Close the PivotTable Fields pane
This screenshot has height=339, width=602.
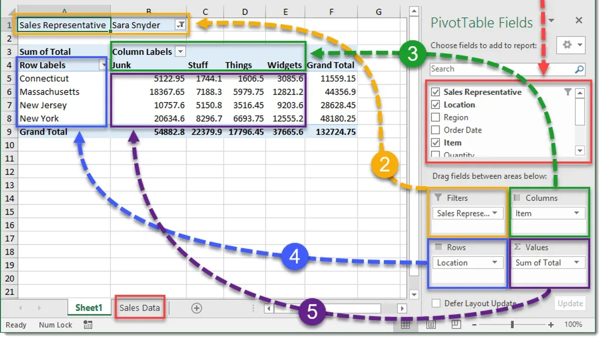click(579, 21)
